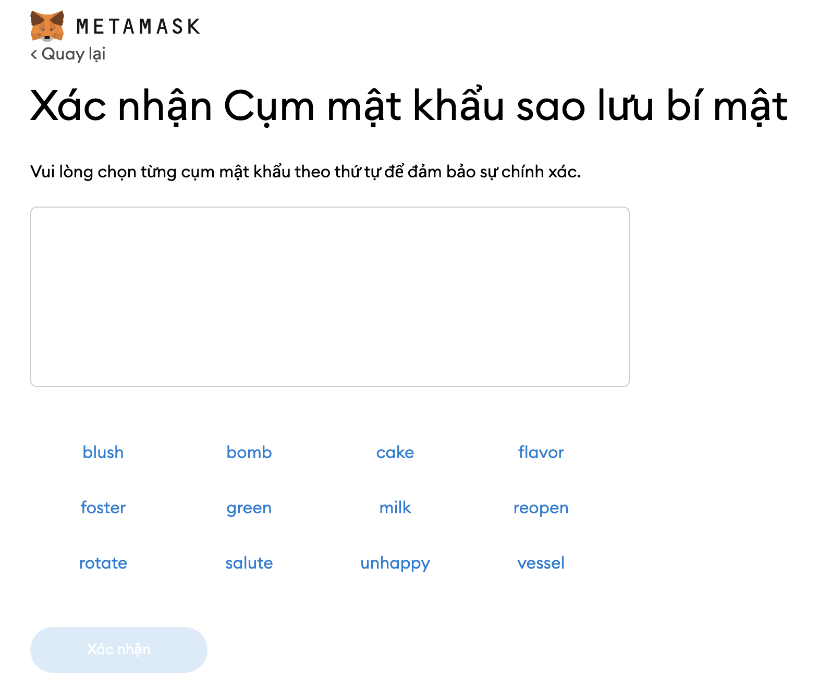Choose the word cake

(x=395, y=452)
